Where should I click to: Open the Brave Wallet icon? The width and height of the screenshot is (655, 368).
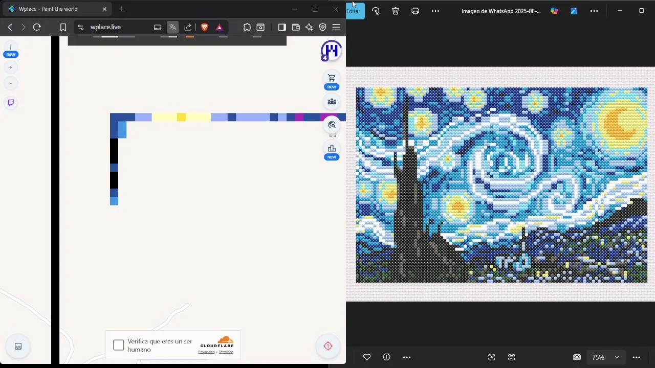pos(296,27)
